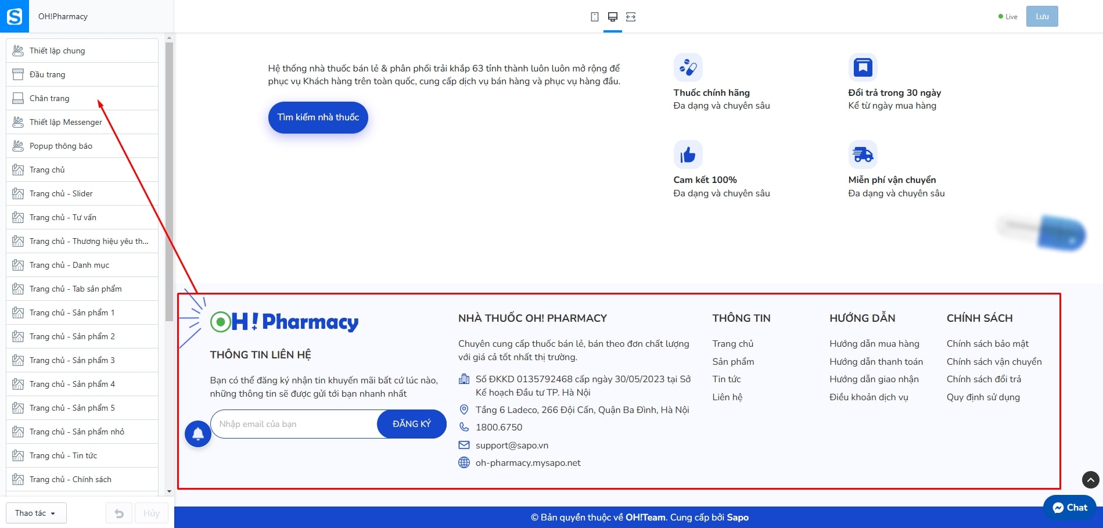The height and width of the screenshot is (528, 1103).
Task: Click Tìm kiếm nhà thuốc button
Action: point(318,117)
